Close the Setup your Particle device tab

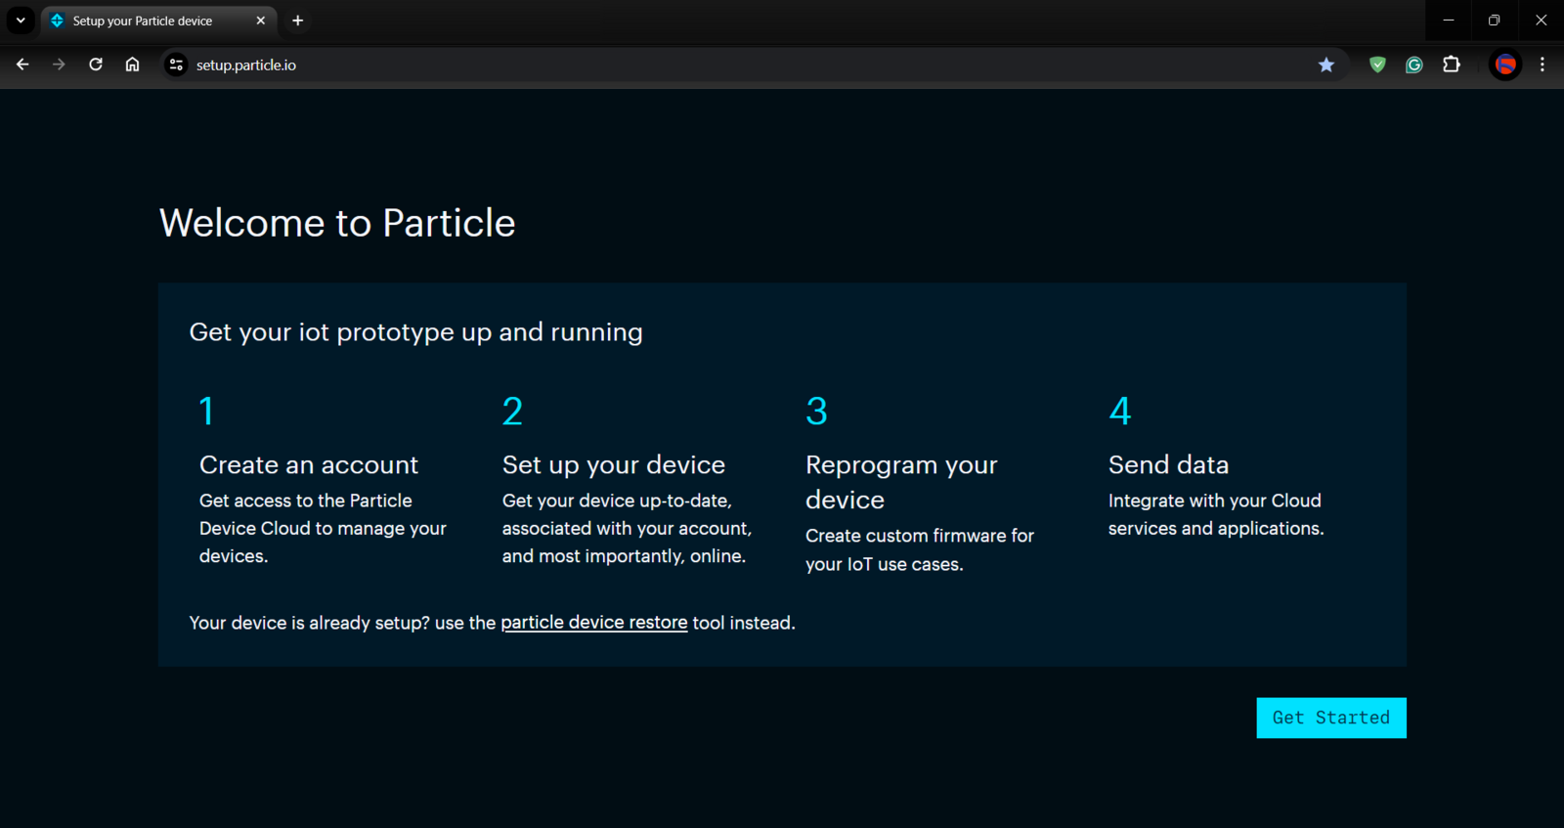click(x=261, y=21)
